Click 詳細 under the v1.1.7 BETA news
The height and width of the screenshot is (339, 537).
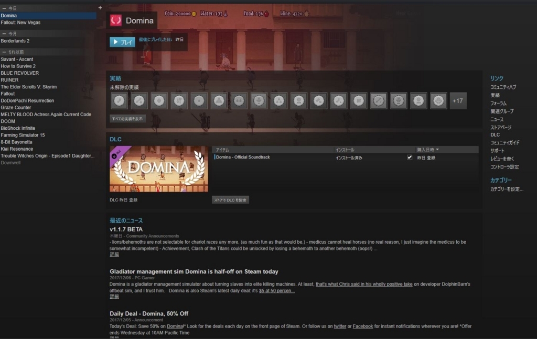[x=114, y=255]
